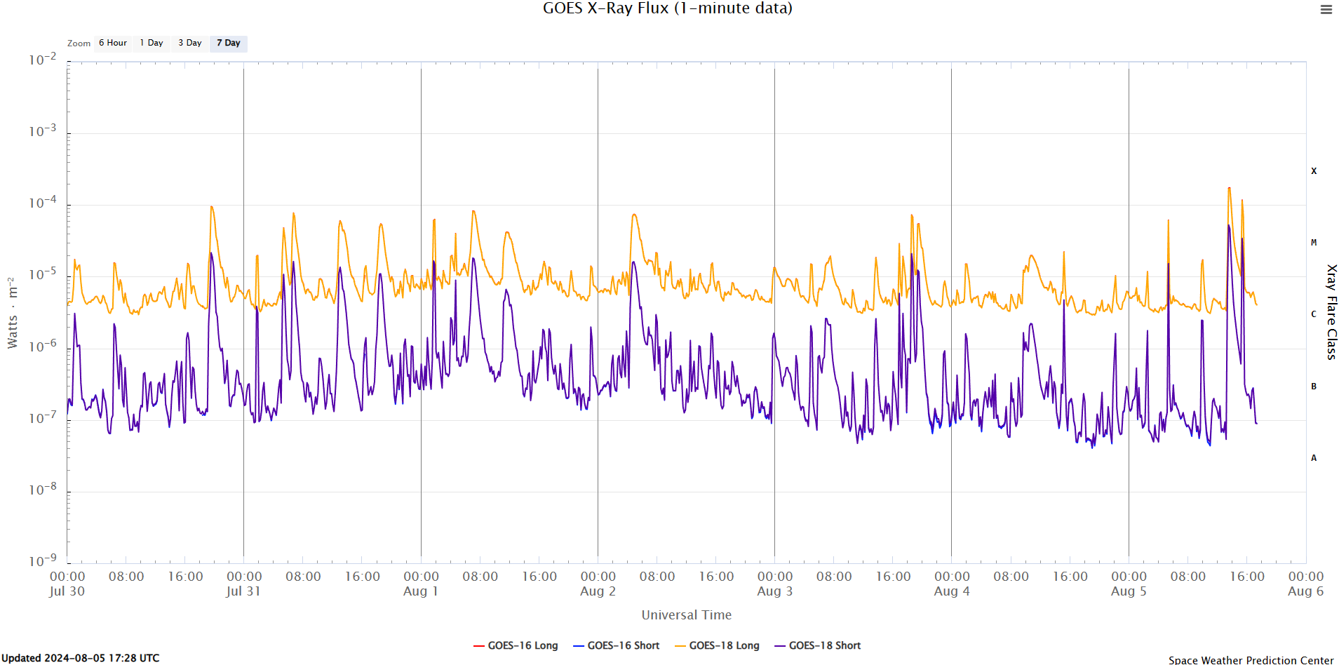The width and height of the screenshot is (1339, 665).
Task: Click the GOES X-Ray Flux chart title
Action: pyautogui.click(x=667, y=8)
